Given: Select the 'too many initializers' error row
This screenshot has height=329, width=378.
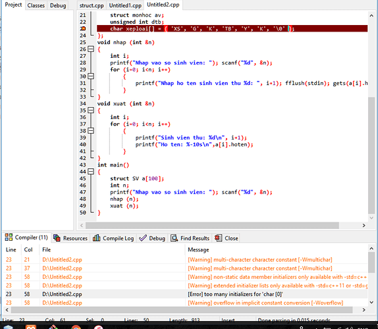Looking at the screenshot, I should [x=186, y=294].
